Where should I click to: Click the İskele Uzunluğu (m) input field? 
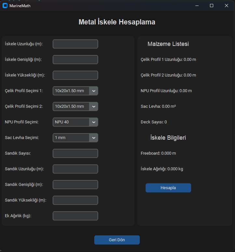[x=75, y=44]
